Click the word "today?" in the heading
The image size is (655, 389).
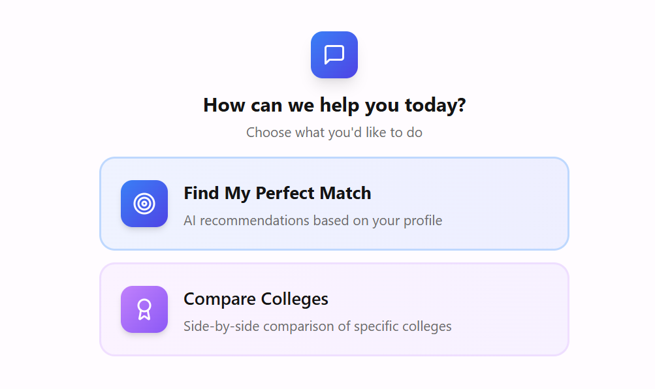click(439, 105)
